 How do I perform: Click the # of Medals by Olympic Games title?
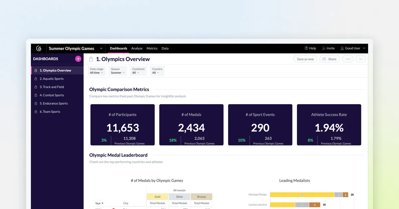pos(157,180)
